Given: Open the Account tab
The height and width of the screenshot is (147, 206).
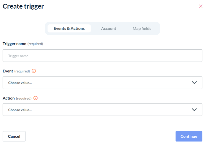Looking at the screenshot, I should (x=109, y=28).
